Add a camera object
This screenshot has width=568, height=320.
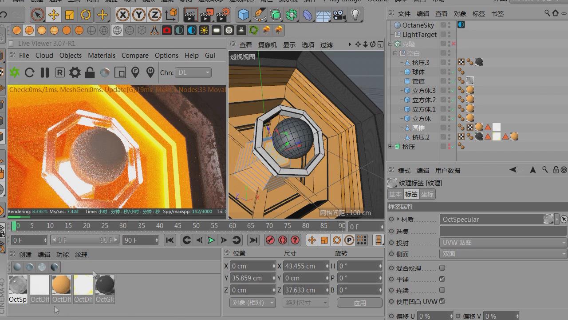tap(339, 15)
